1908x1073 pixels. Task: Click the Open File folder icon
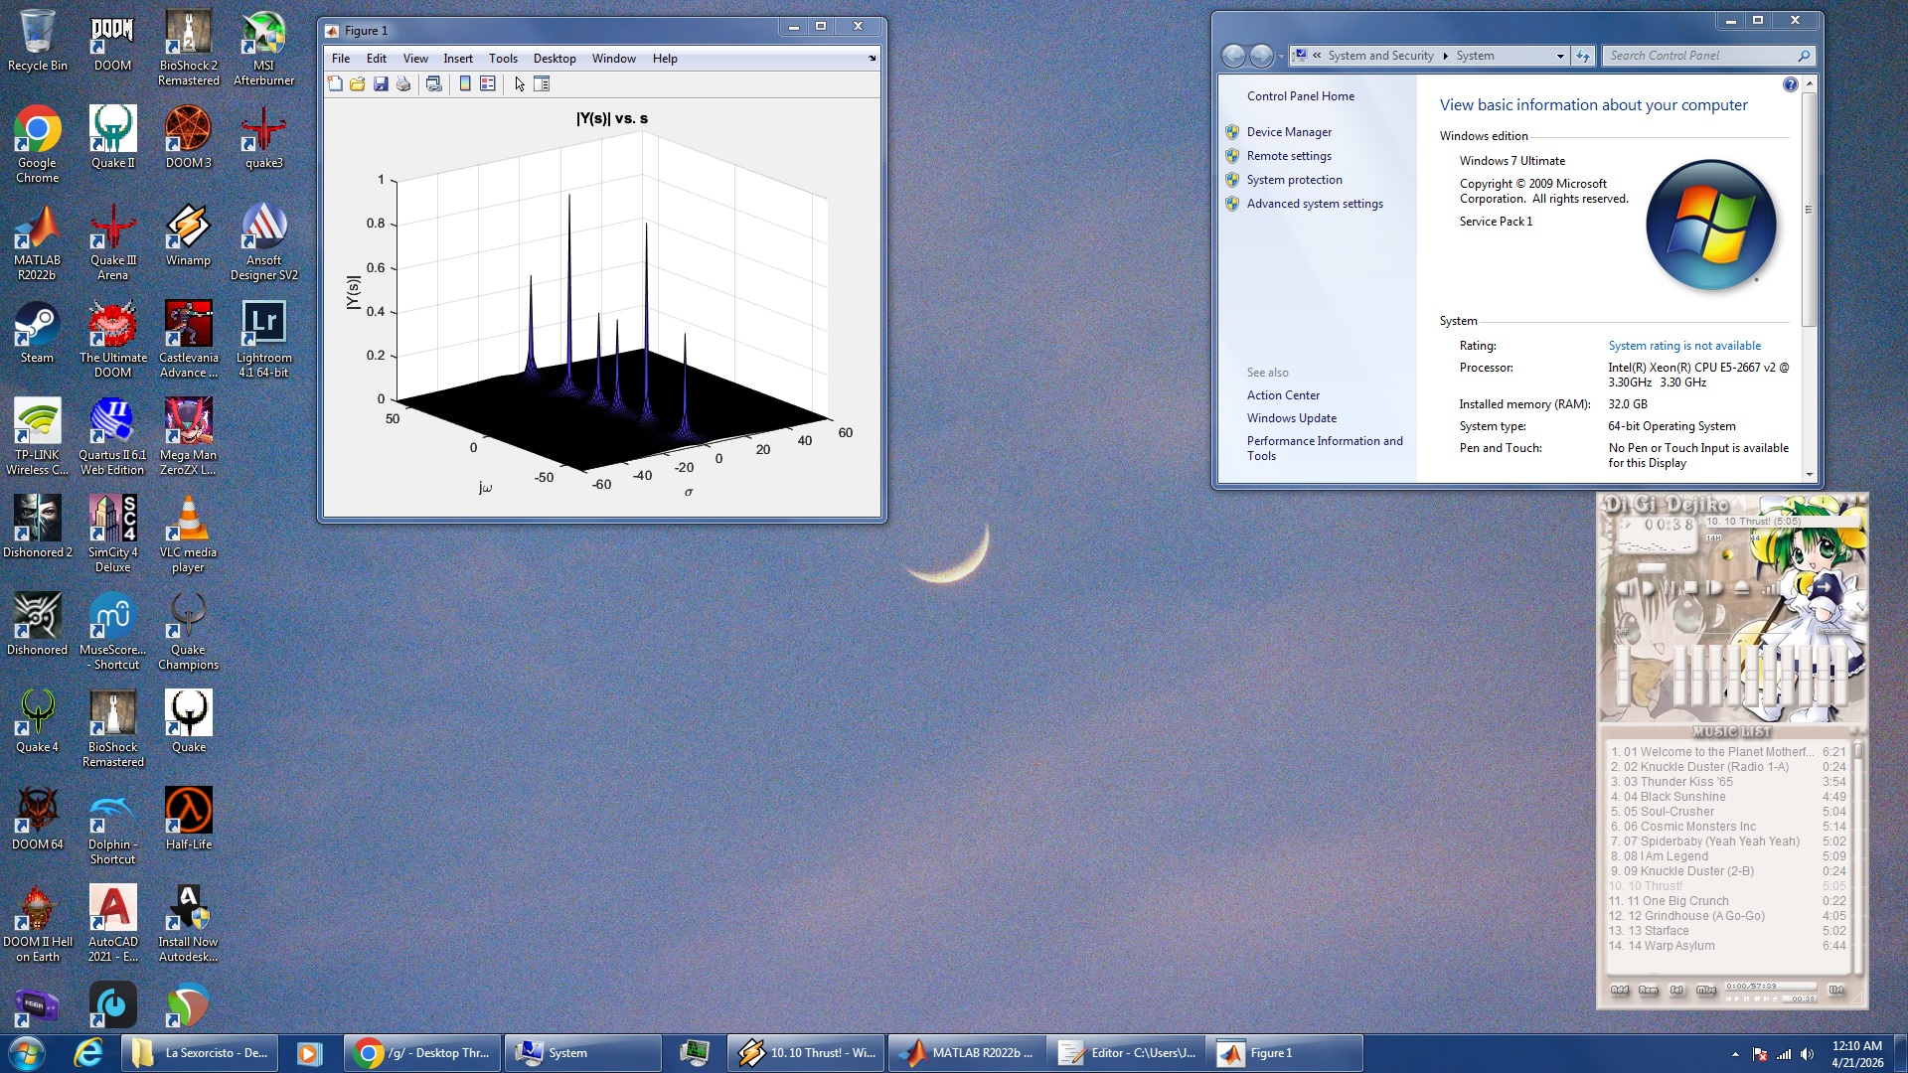tap(358, 84)
